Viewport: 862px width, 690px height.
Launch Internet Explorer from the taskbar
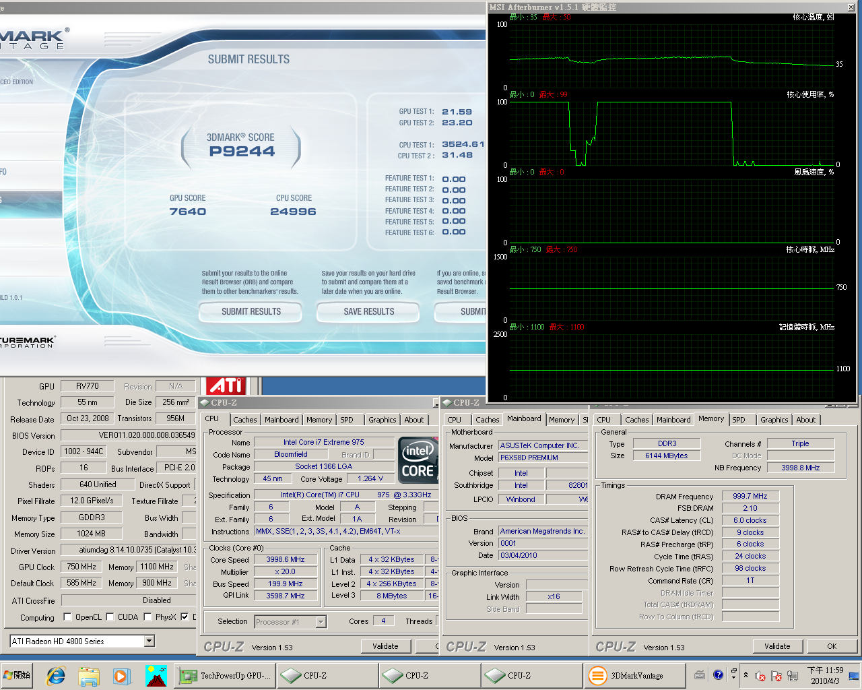tap(55, 675)
